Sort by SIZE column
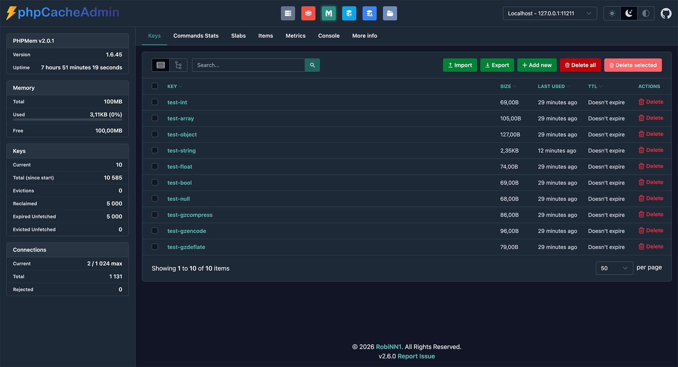Image resolution: width=678 pixels, height=367 pixels. click(508, 86)
